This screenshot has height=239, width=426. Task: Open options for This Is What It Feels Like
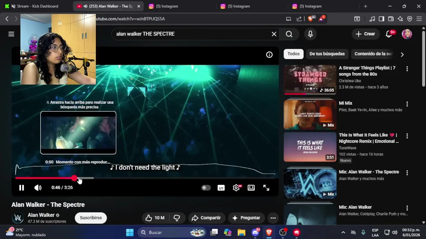pos(407,136)
